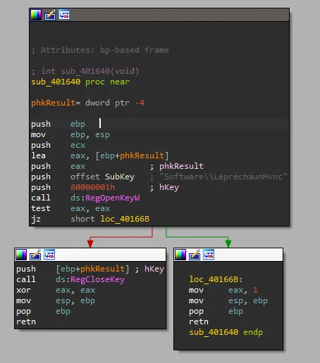Open node color picker on sub_401640 block
Image resolution: width=320 pixels, height=363 pixels.
[36, 15]
